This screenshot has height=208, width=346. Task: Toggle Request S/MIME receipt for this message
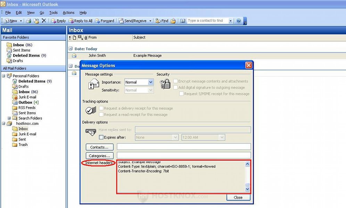(181, 94)
